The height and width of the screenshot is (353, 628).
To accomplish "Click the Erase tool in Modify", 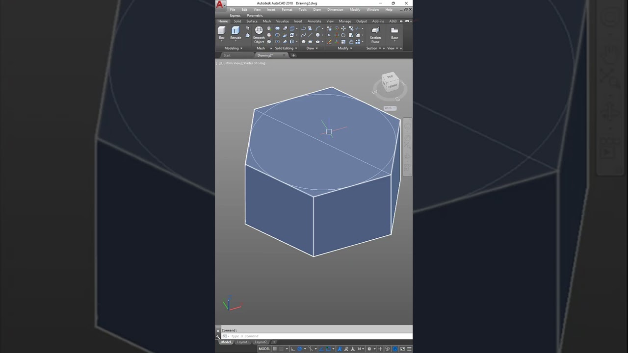I will coord(329,41).
